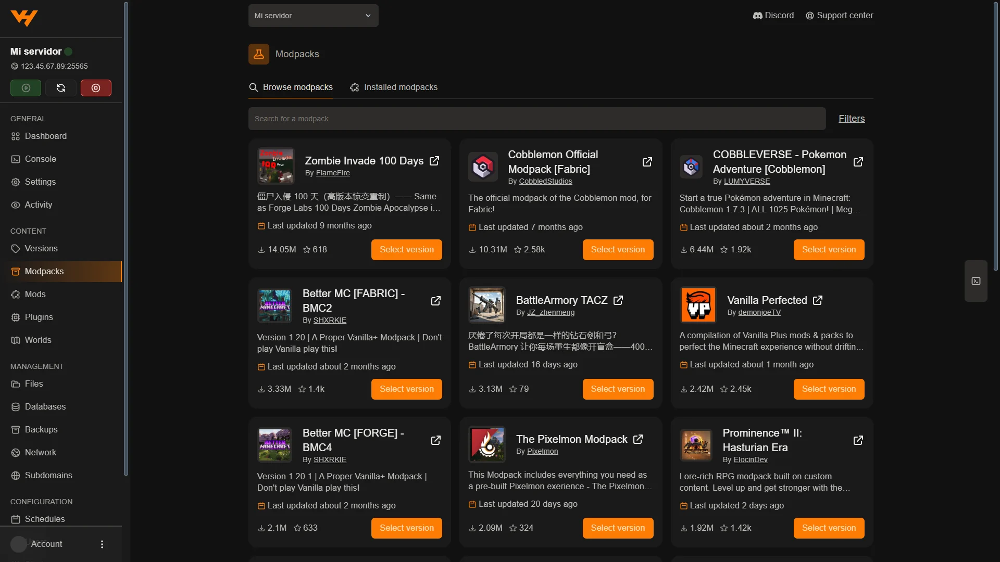The image size is (1000, 562).
Task: Open Vanilla Perfected external link icon
Action: pos(818,300)
